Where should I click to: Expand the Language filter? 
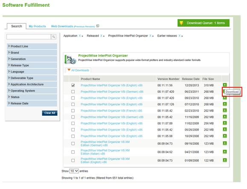point(32,72)
